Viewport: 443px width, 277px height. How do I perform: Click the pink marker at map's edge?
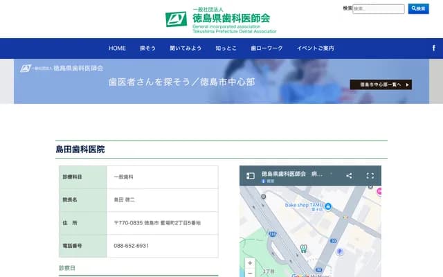tap(379, 191)
